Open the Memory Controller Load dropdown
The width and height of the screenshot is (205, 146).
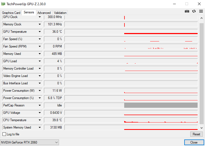40,68
